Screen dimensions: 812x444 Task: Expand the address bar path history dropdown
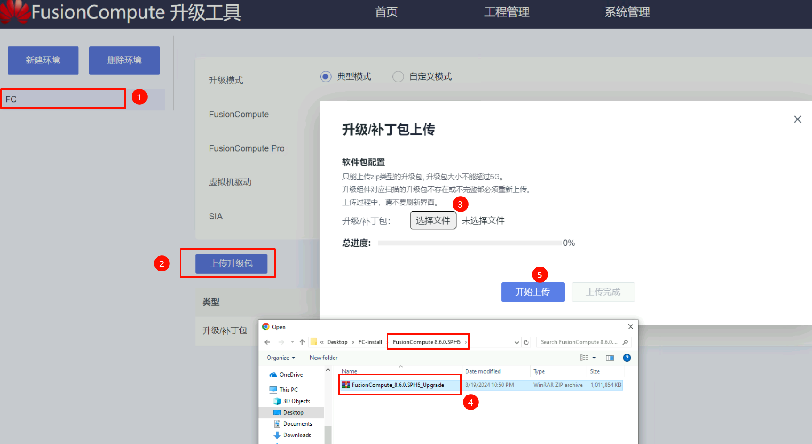coord(516,342)
